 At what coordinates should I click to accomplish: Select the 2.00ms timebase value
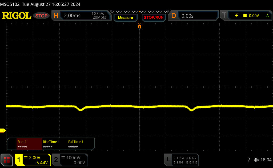[x=72, y=16]
